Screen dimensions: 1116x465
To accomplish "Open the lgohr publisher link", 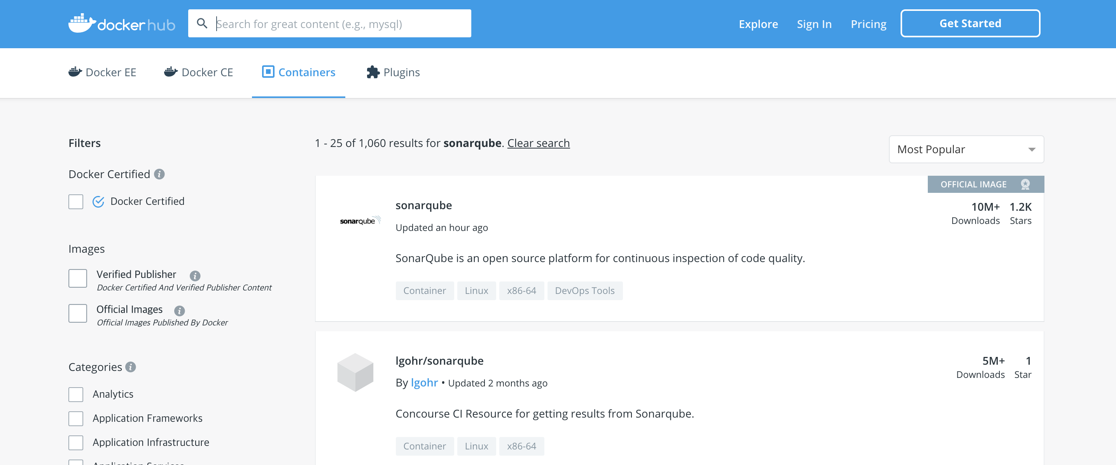I will (x=424, y=383).
